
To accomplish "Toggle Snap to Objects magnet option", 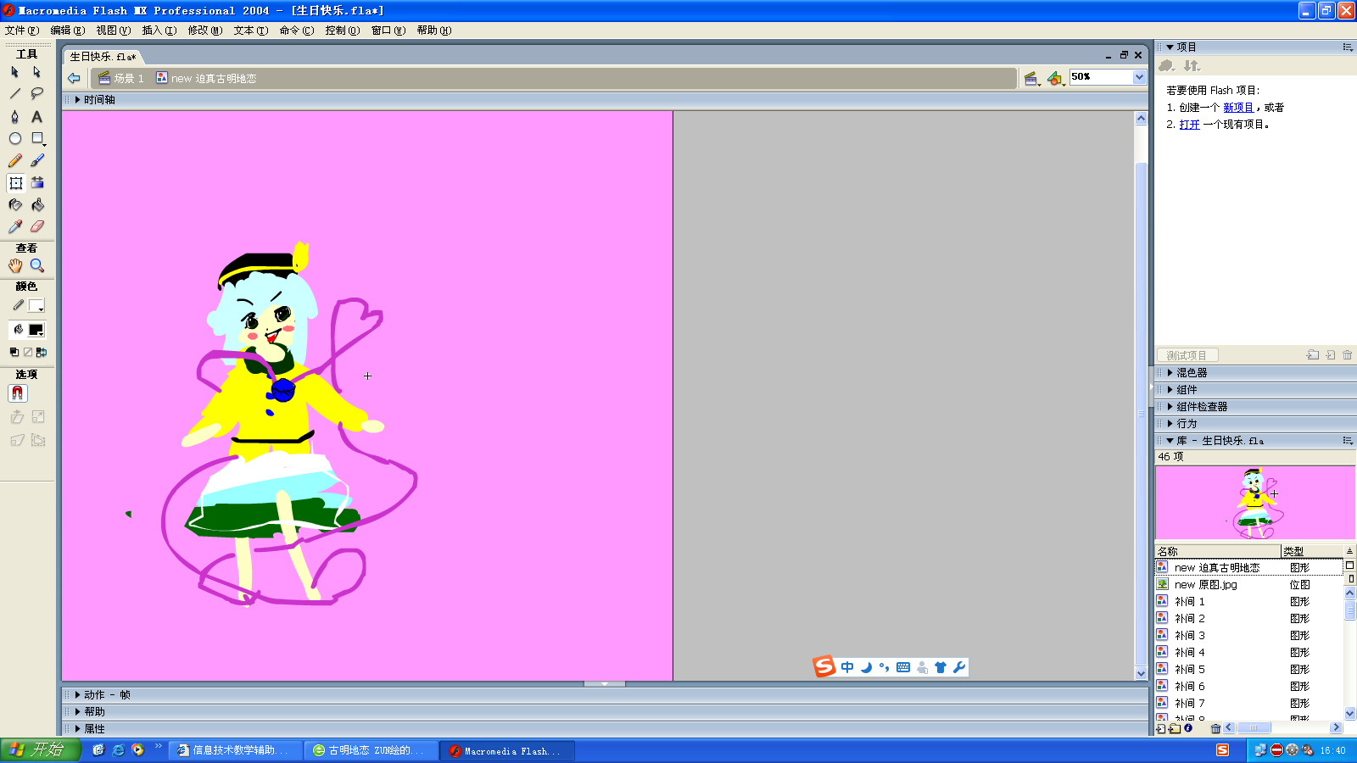I will tap(17, 393).
